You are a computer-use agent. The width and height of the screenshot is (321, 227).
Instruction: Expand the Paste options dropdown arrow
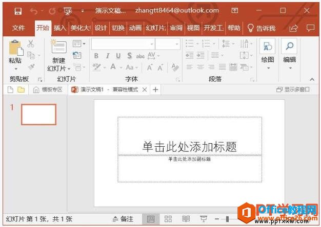click(x=15, y=69)
